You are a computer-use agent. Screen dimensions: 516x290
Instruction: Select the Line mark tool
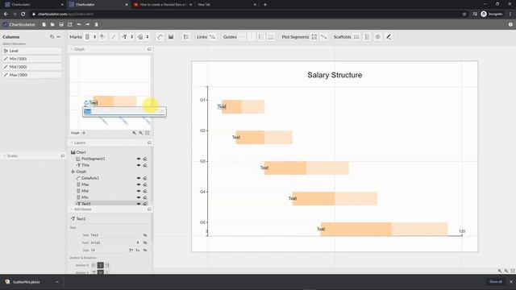pos(114,37)
